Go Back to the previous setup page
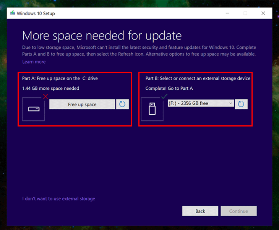This screenshot has height=230, width=279. point(200,211)
